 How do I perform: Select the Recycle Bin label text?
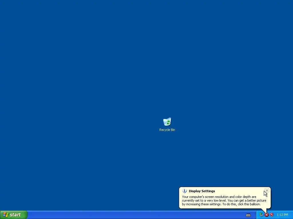tap(167, 130)
